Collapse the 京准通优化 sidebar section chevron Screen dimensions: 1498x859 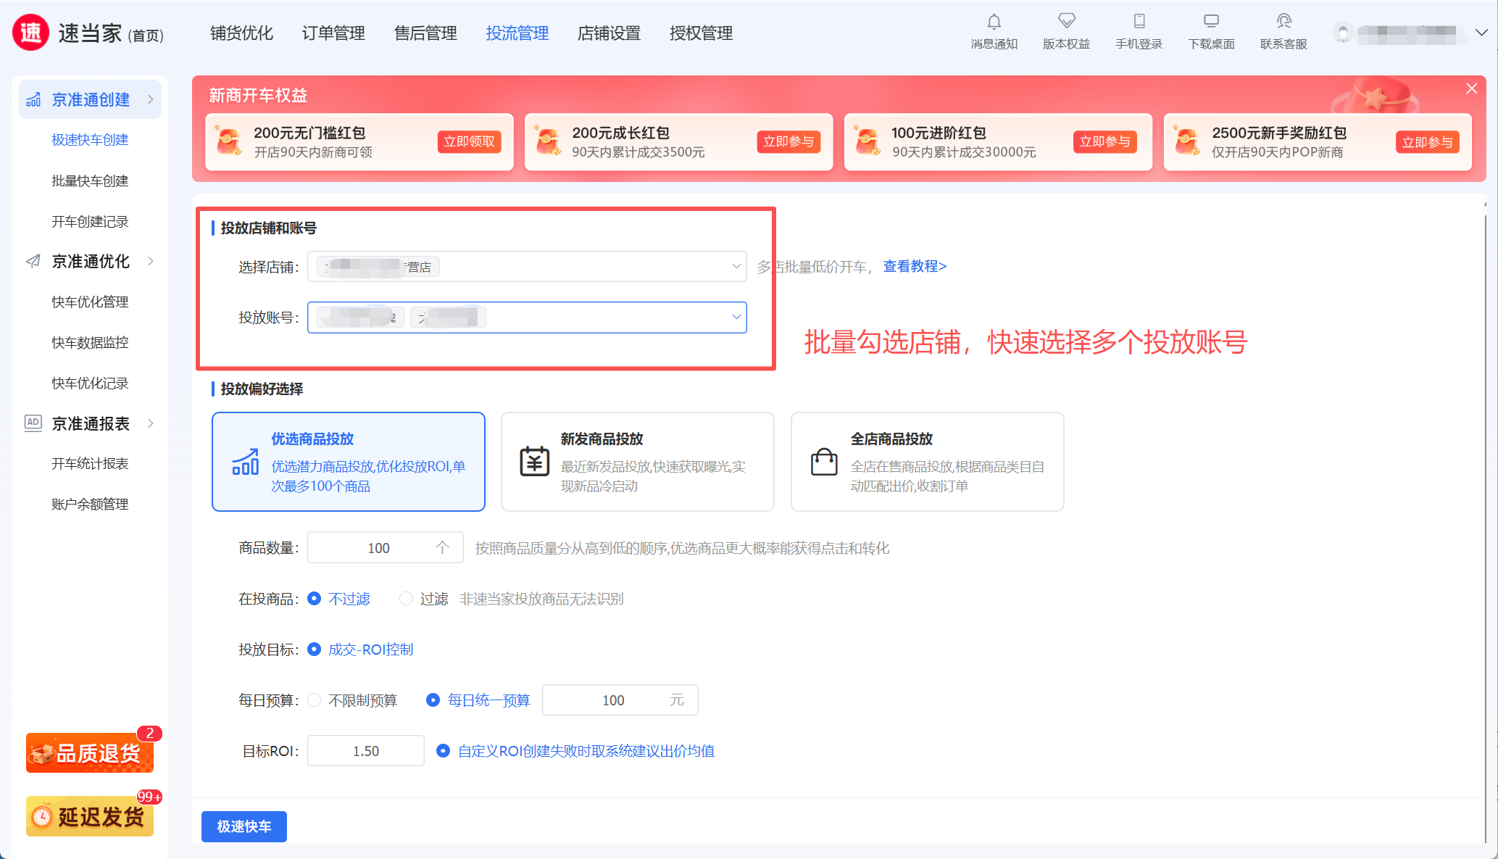[x=151, y=261]
